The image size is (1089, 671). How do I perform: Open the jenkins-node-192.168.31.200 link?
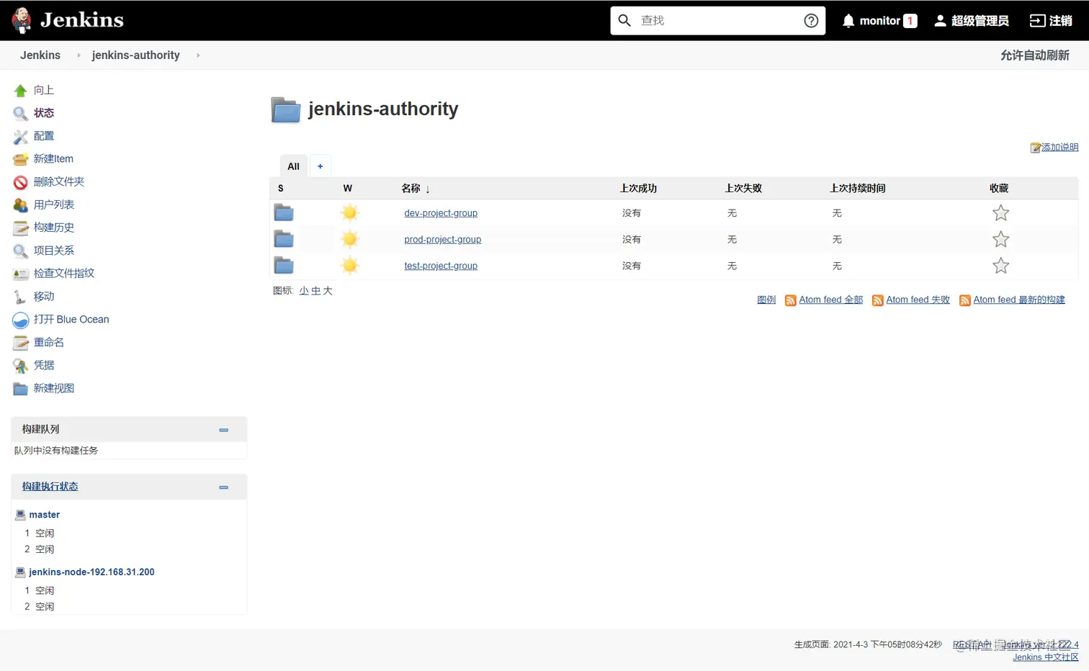pos(91,572)
